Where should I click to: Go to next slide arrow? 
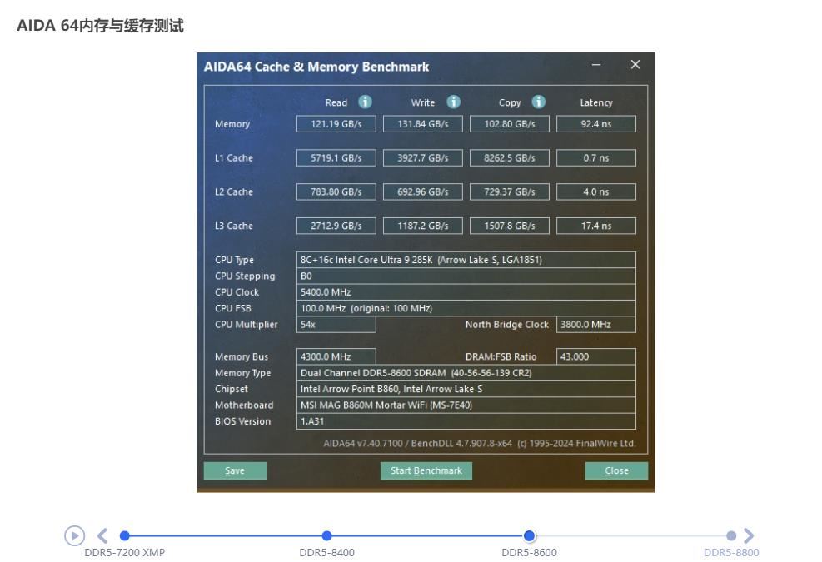pos(749,536)
